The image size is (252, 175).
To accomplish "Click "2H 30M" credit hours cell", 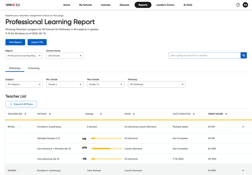I will point(212,149).
